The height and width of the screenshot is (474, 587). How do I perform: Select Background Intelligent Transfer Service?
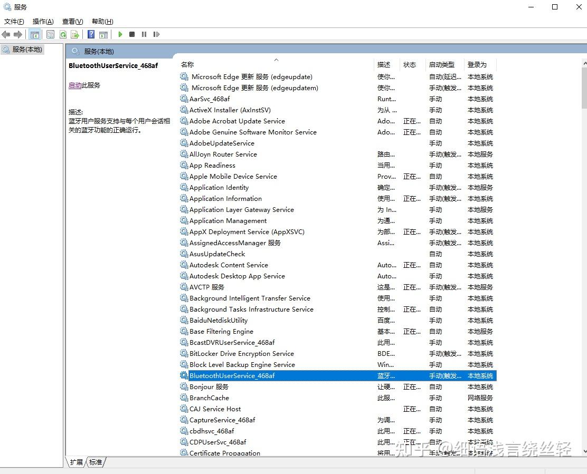[338, 298]
